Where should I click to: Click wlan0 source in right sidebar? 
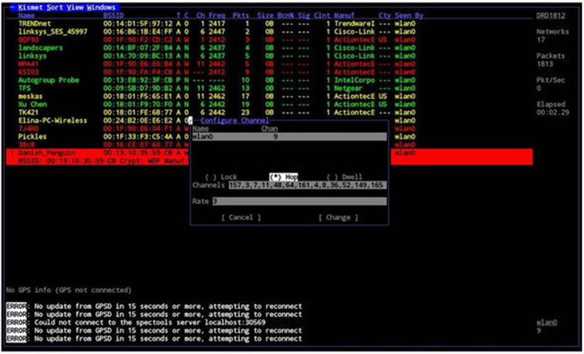pyautogui.click(x=545, y=322)
